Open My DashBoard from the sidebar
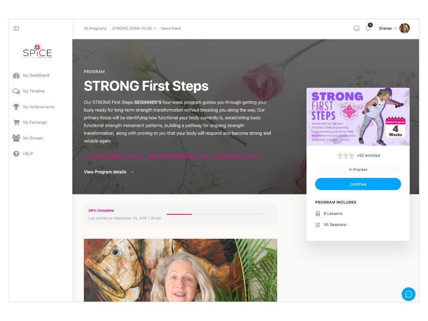Viewport: 428px width, 321px height. (x=36, y=75)
